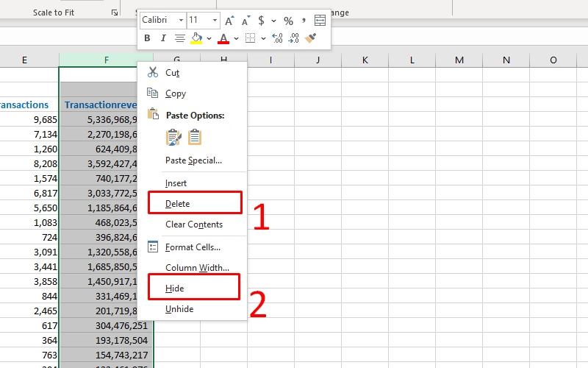Open Fill Color dropdown arrow
Viewport: 588px width, 368px height.
(209, 38)
